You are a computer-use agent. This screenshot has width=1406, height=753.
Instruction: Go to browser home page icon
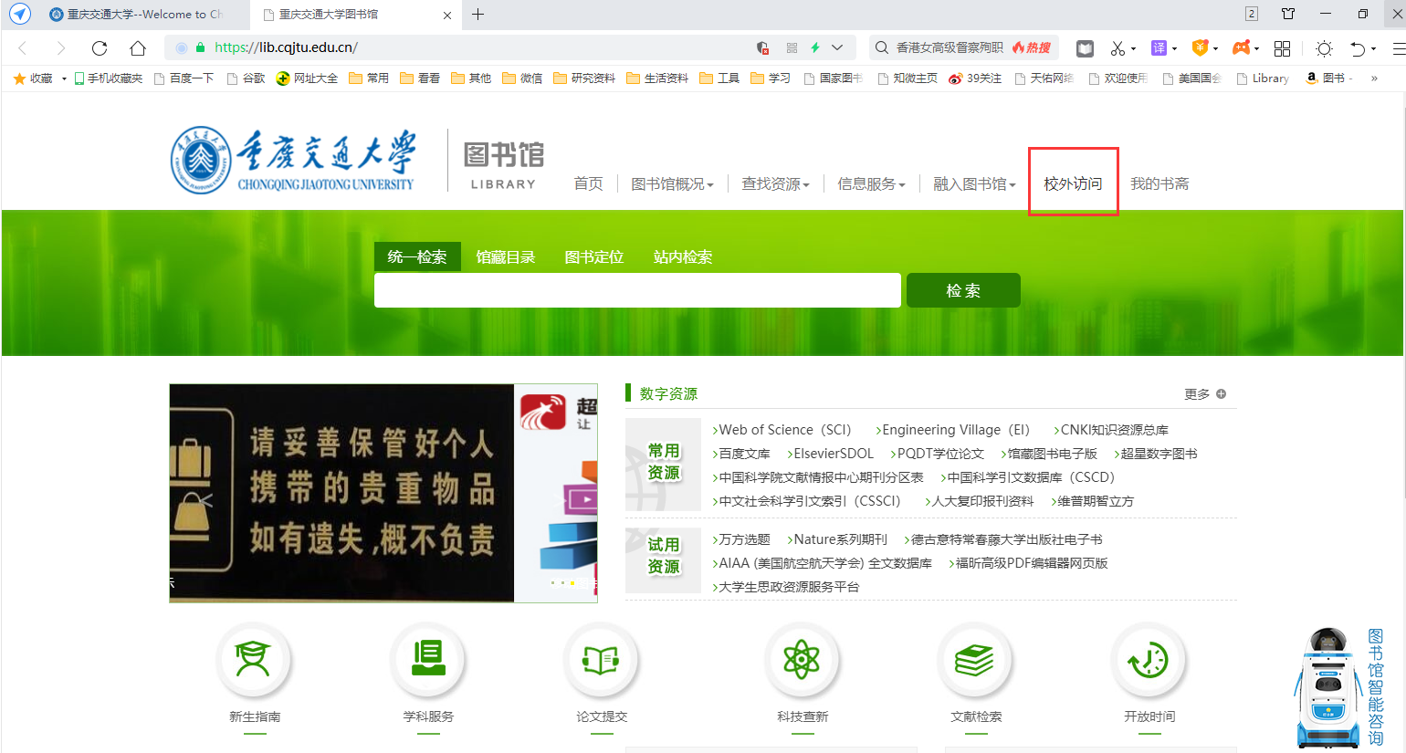click(x=137, y=48)
